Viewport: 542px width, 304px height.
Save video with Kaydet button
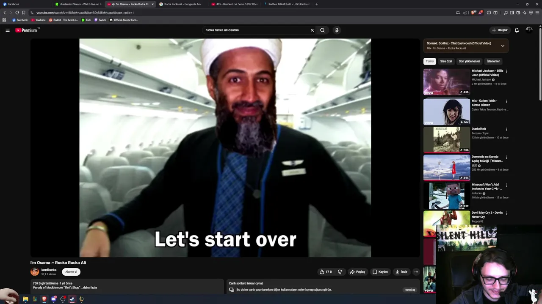click(x=380, y=272)
